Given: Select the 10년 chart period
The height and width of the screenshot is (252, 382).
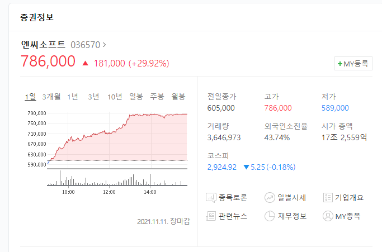Looking at the screenshot, I should [x=115, y=97].
